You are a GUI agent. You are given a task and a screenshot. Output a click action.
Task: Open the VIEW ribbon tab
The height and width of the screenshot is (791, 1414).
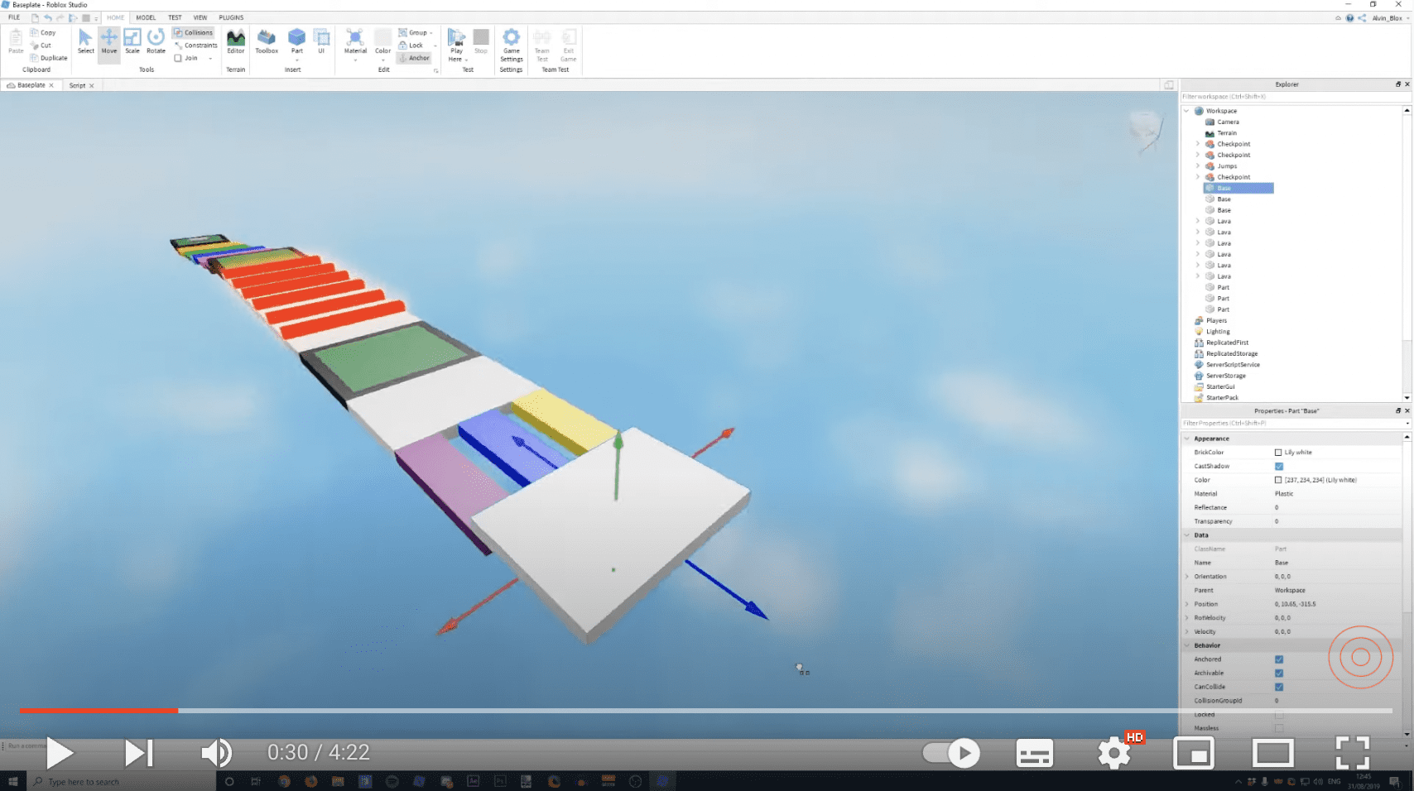tap(200, 17)
